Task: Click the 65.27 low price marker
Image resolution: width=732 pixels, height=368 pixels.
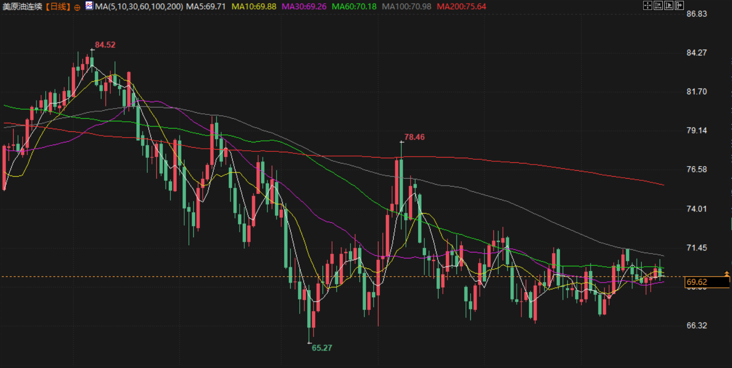Action: [322, 348]
